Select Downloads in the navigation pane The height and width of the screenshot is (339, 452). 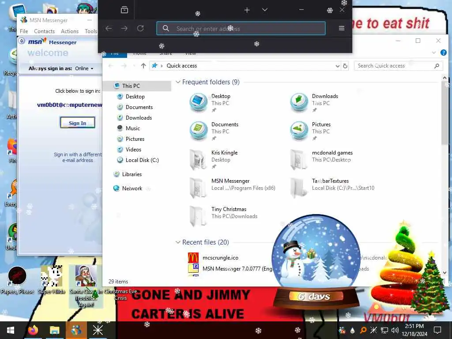139,117
